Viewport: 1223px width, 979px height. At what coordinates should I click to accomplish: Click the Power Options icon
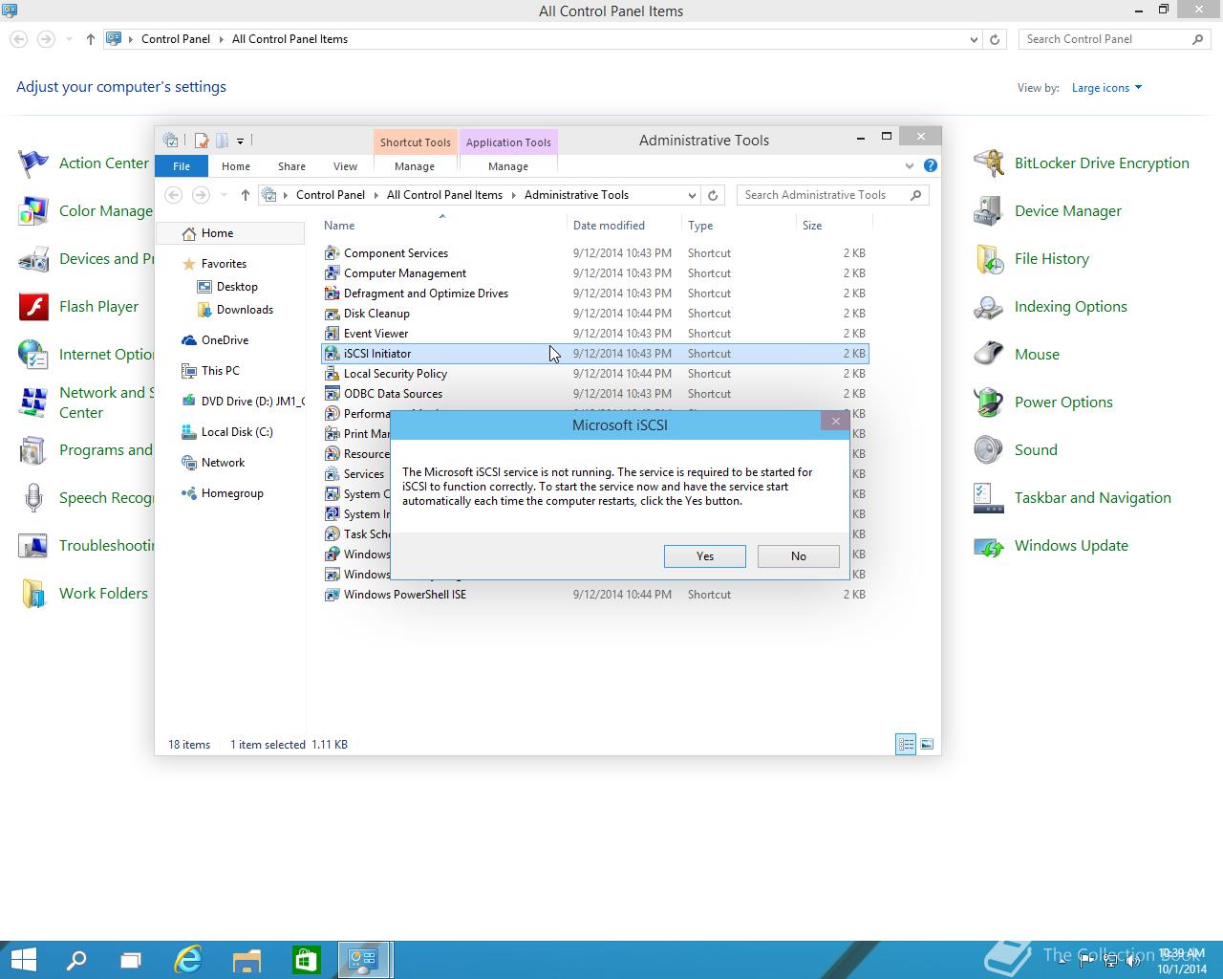pos(988,402)
